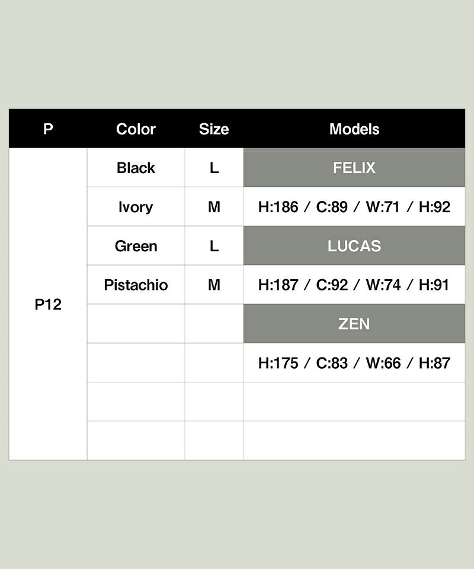The image size is (474, 569).
Task: Select the "Models" column header
Action: coord(354,129)
